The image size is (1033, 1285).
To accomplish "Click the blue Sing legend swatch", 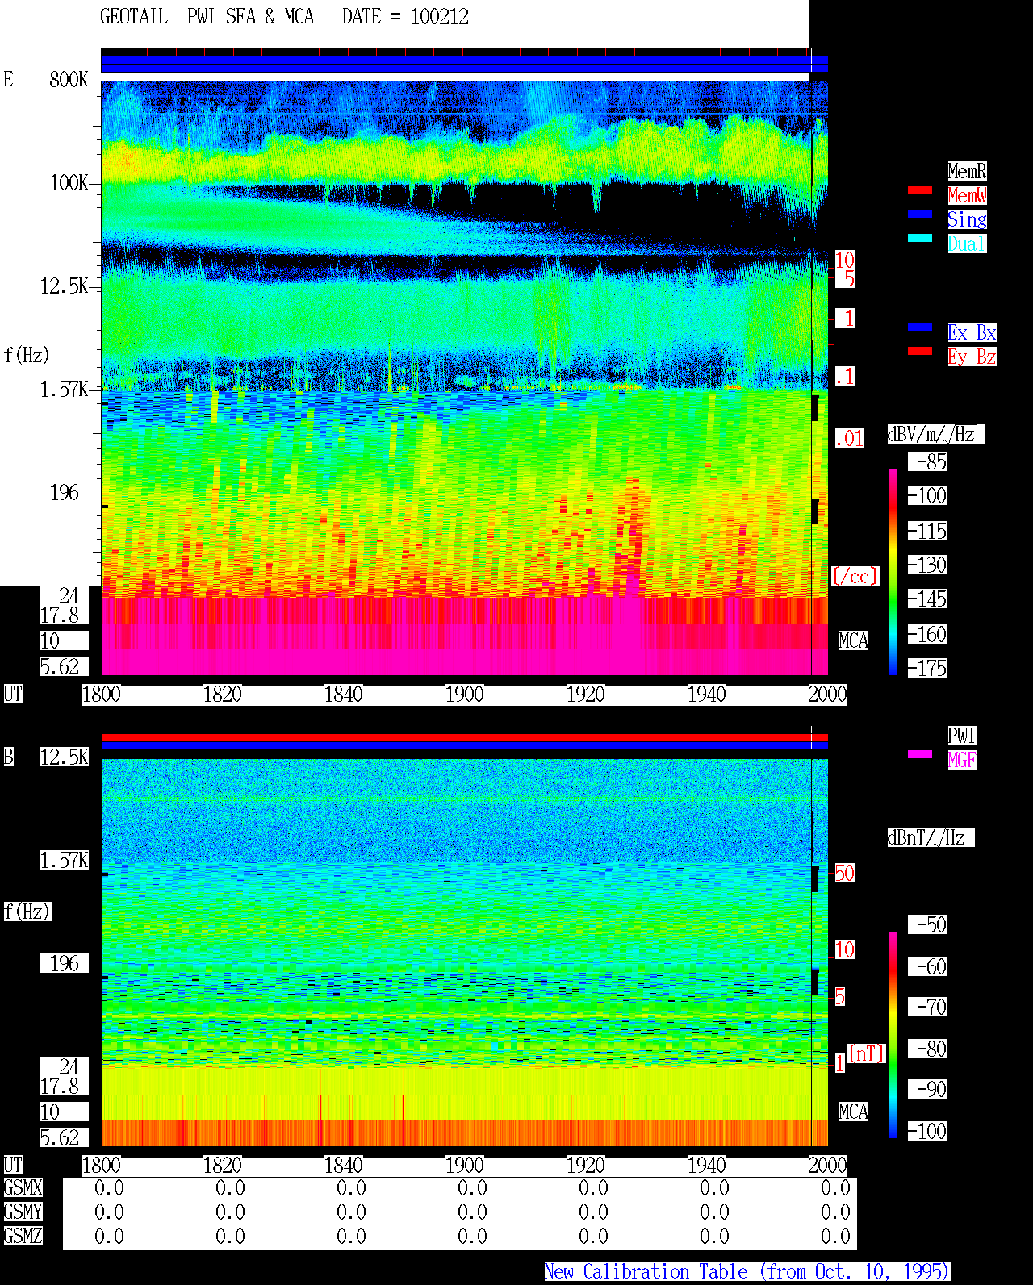I will tap(920, 214).
